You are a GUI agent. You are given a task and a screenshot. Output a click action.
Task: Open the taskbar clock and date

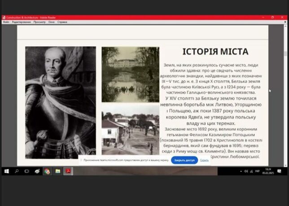point(267,171)
